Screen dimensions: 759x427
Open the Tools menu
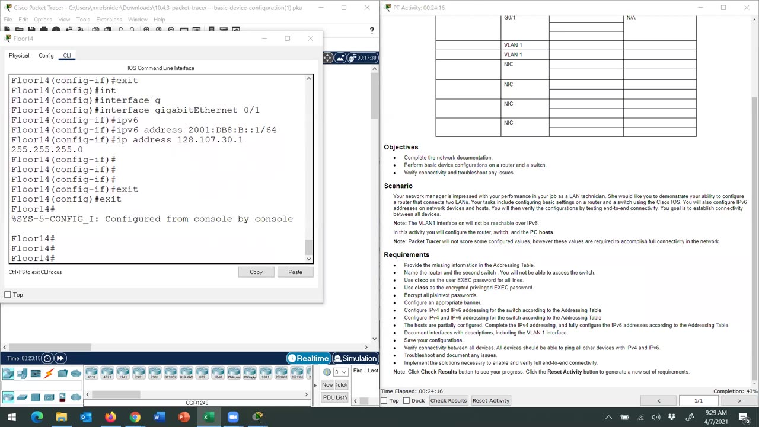83,20
